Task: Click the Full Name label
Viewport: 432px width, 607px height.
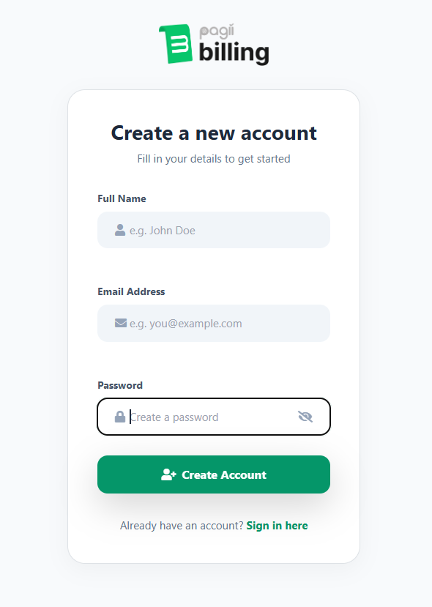Action: (x=122, y=198)
